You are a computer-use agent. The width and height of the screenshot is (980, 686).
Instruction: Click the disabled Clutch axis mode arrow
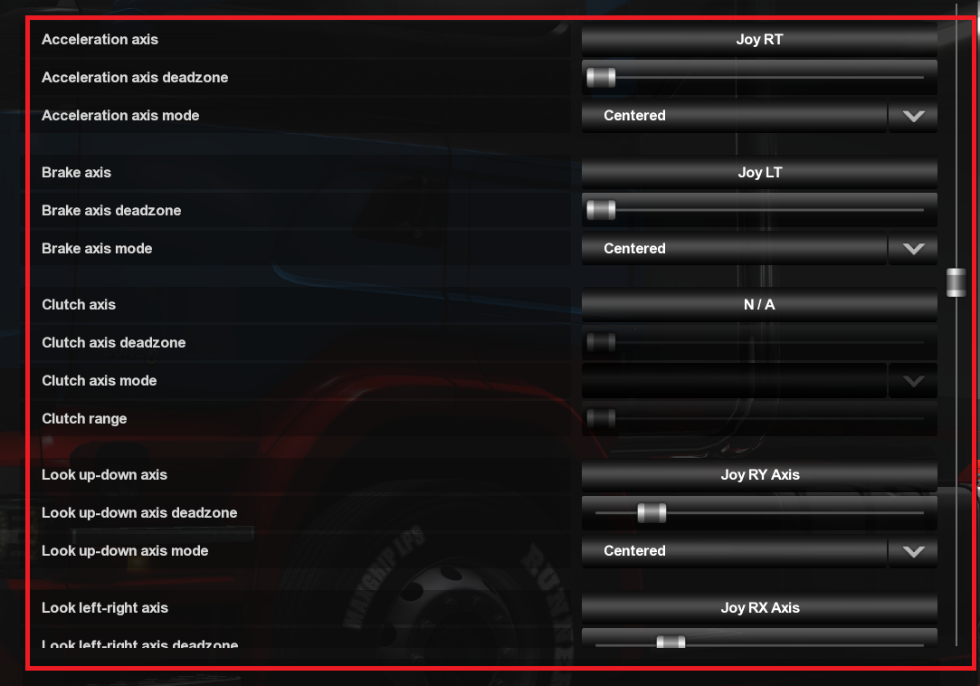913,381
